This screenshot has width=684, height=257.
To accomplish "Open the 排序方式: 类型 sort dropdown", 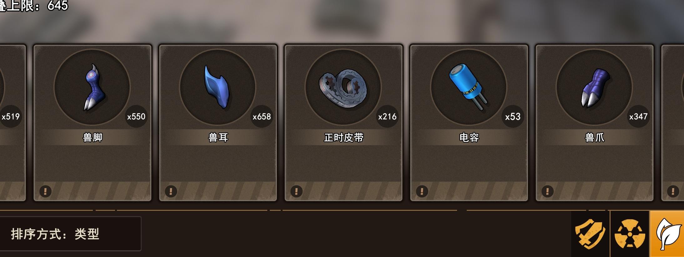I will point(70,234).
